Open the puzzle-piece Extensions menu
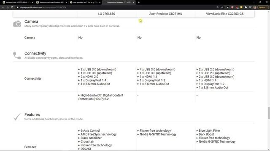Image resolution: width=270 pixels, height=151 pixels. (x=246, y=8)
